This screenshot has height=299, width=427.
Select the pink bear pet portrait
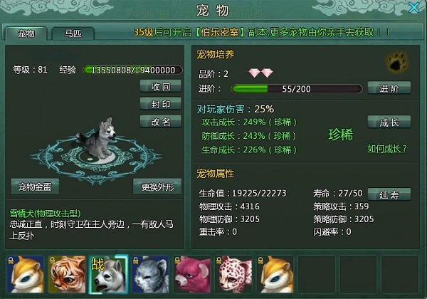pos(192,274)
